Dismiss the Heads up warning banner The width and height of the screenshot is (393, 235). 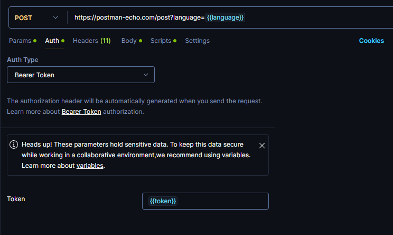pos(262,146)
